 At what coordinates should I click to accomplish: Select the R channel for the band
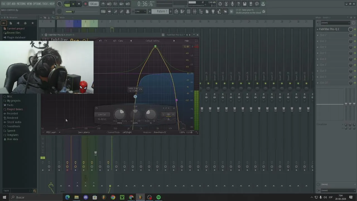pyautogui.click(x=173, y=114)
